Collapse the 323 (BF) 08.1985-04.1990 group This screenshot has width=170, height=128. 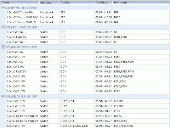pyautogui.click(x=3, y=8)
